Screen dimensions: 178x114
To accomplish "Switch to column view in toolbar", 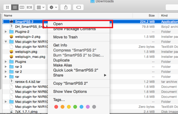I will [x=22, y=7].
